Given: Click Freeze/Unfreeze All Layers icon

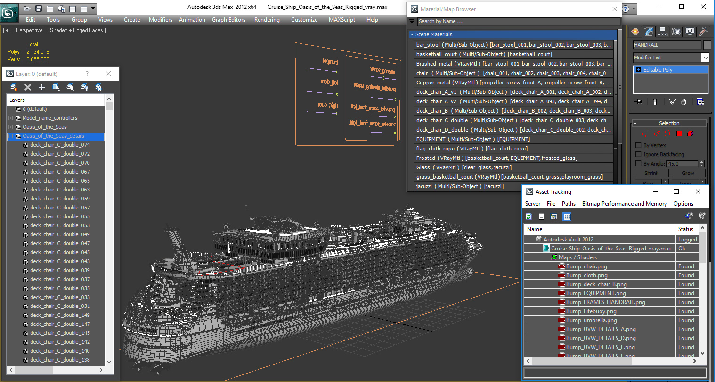Looking at the screenshot, I should click(98, 87).
